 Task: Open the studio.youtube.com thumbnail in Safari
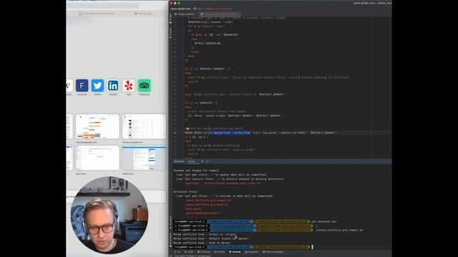point(144,126)
